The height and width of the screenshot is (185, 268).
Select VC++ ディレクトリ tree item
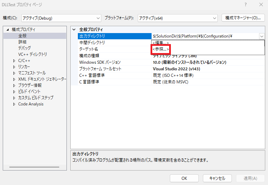33,54
